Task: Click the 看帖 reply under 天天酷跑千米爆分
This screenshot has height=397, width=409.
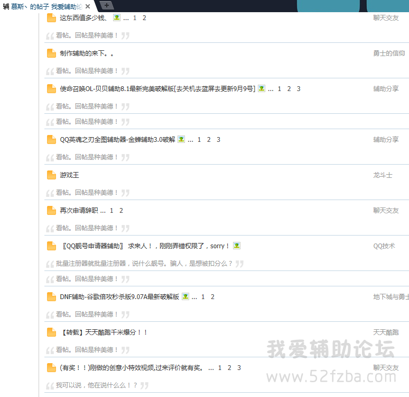Action: [87, 350]
